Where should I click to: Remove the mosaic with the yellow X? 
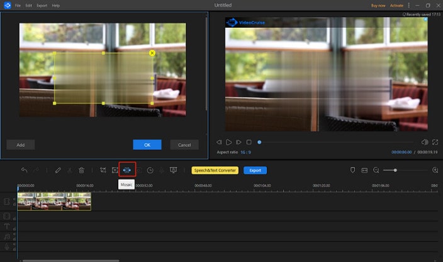pyautogui.click(x=152, y=53)
